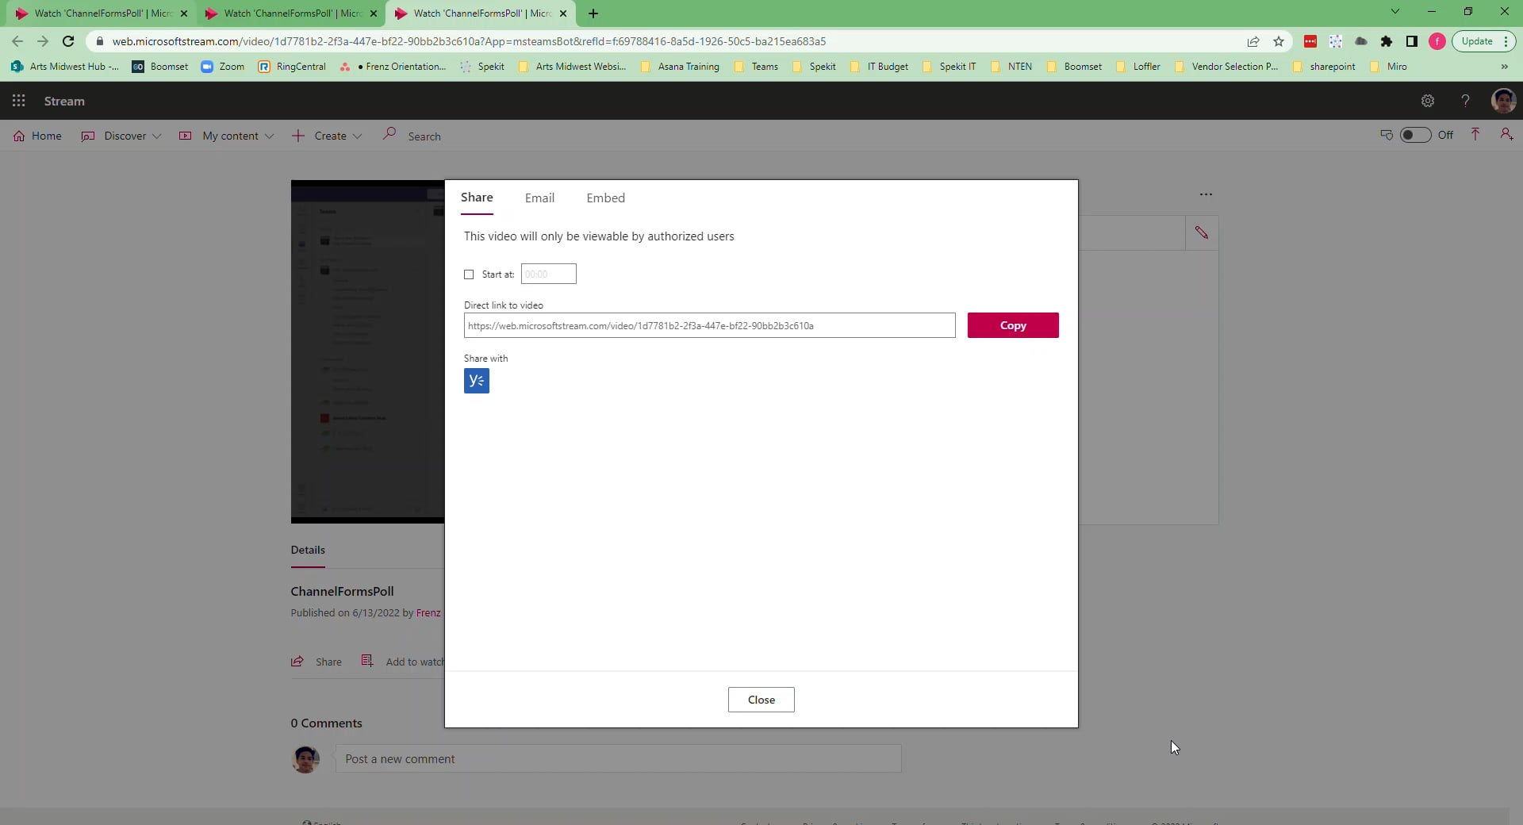Click the video thumbnail player
This screenshot has height=825, width=1523.
[x=367, y=351]
